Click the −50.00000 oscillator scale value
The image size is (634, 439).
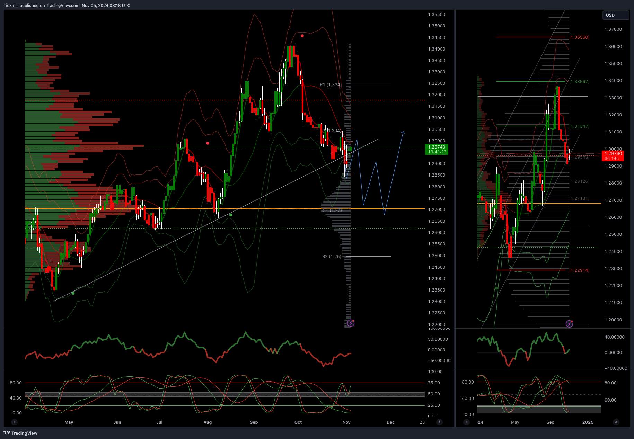439,361
